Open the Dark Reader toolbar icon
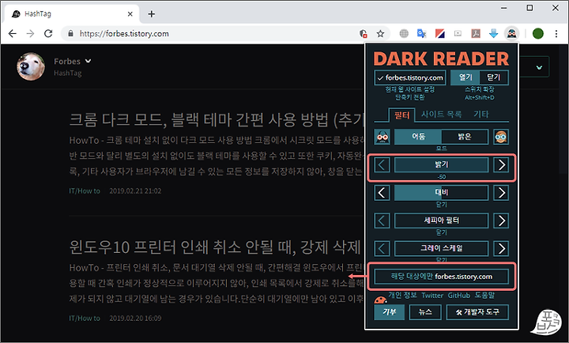 tap(511, 34)
